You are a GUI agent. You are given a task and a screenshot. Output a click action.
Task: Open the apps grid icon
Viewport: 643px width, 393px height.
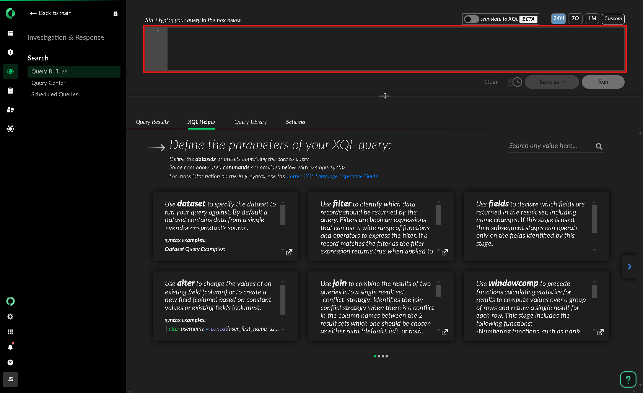[10, 332]
